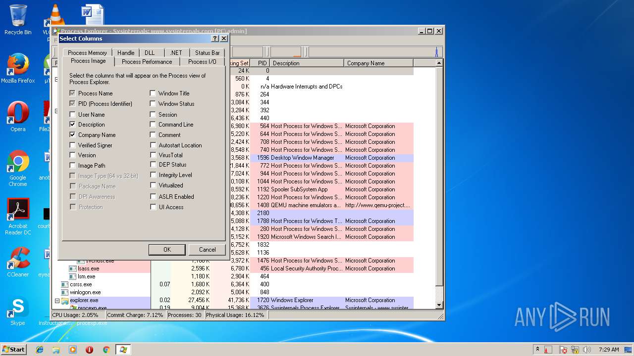The width and height of the screenshot is (634, 356).
Task: Enable the Verified Signer column
Action: (73, 145)
